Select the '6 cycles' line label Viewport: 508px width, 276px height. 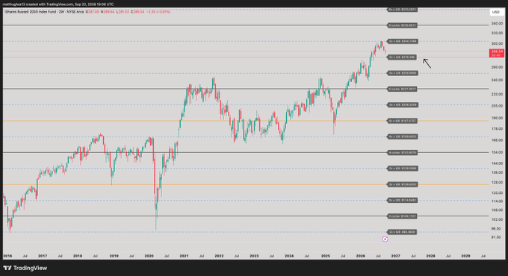tap(403, 25)
